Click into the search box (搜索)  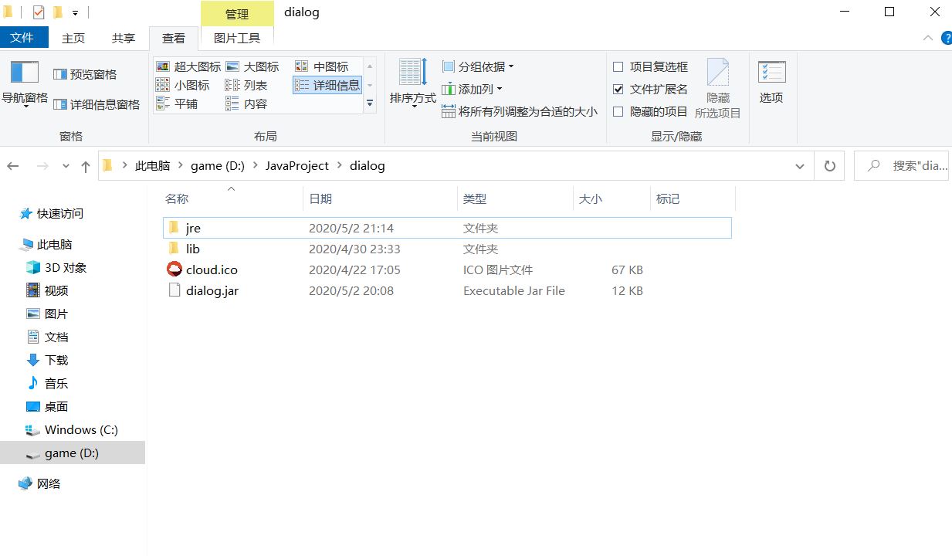point(902,166)
